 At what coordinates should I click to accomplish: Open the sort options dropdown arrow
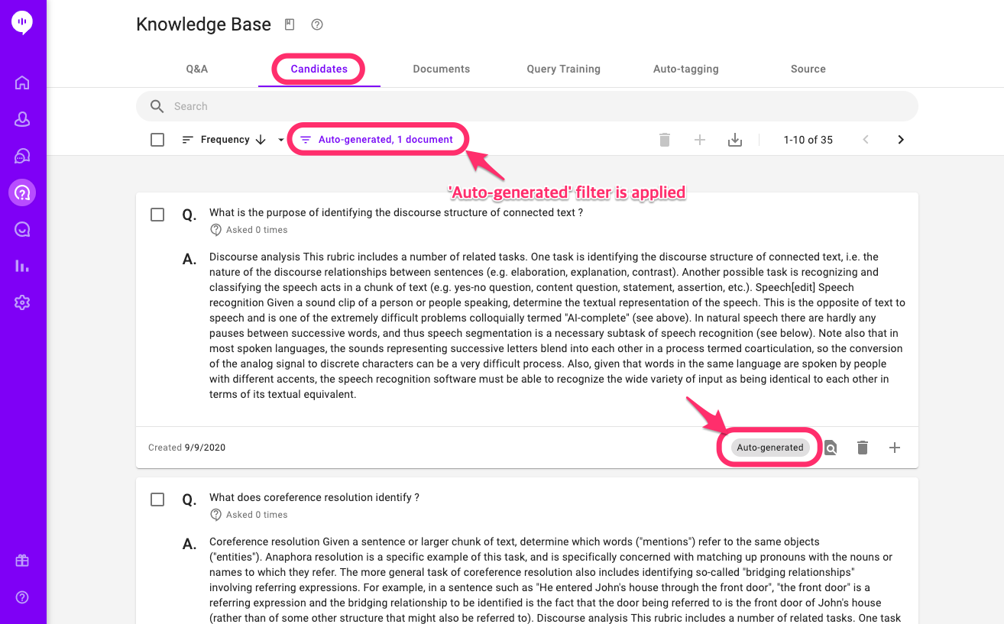(280, 140)
